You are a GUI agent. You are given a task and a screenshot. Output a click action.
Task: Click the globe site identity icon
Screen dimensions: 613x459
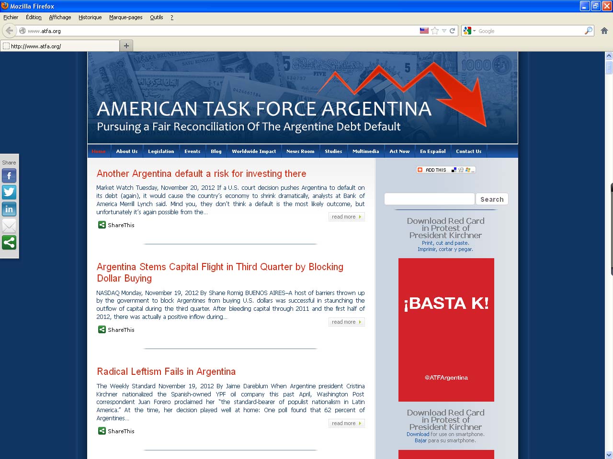coord(22,31)
